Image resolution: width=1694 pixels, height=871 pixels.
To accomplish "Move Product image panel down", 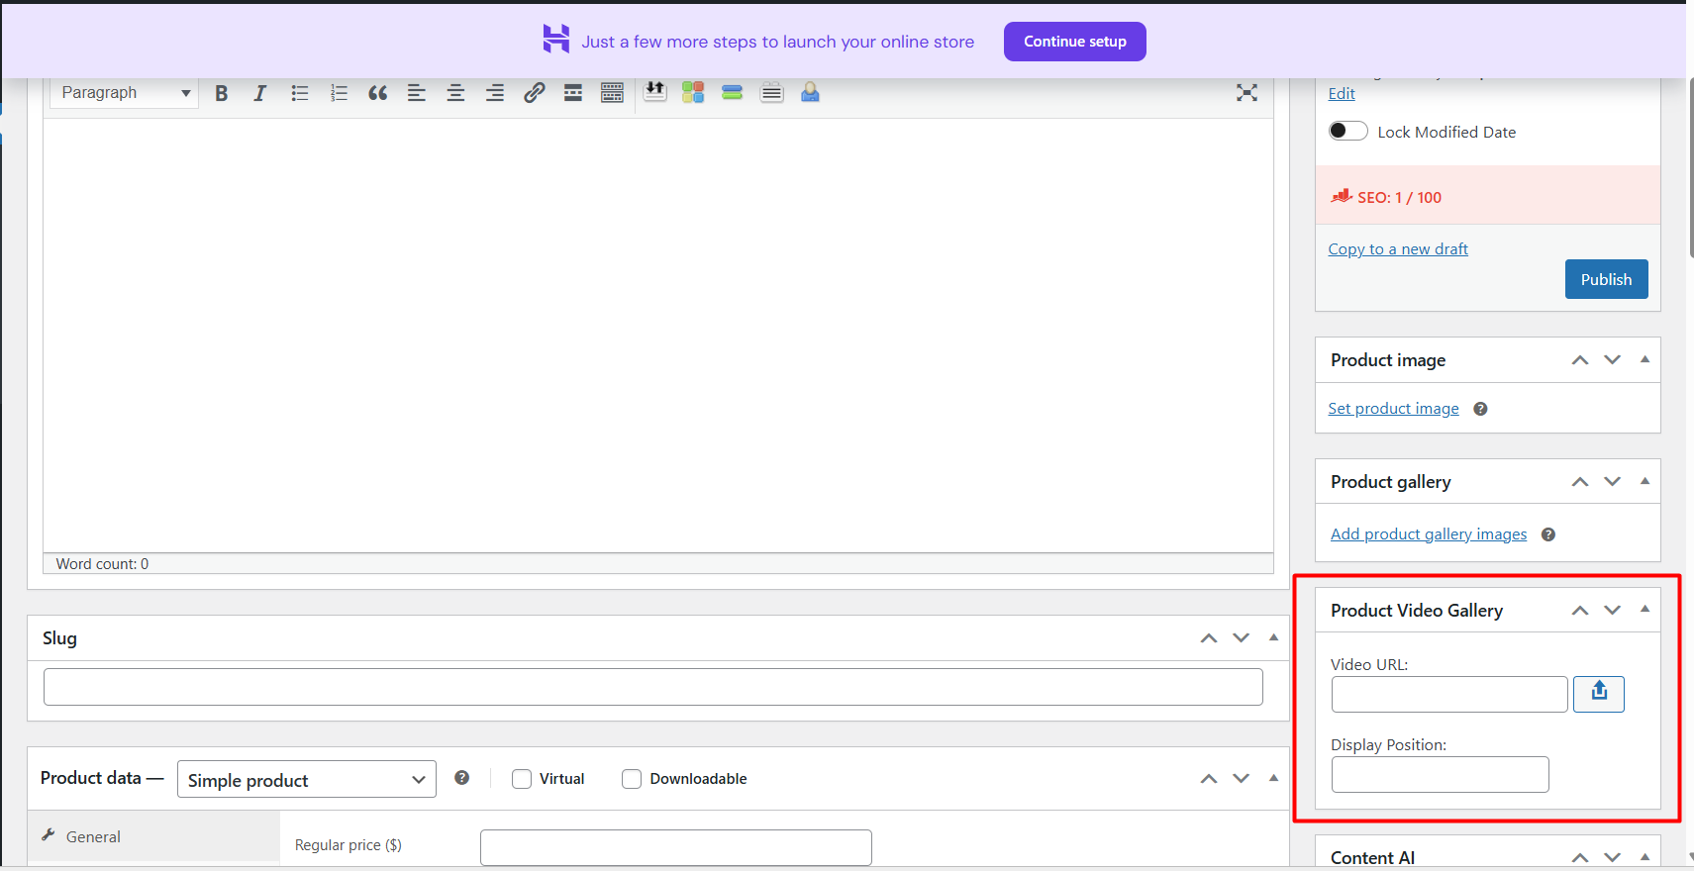I will click(1613, 359).
